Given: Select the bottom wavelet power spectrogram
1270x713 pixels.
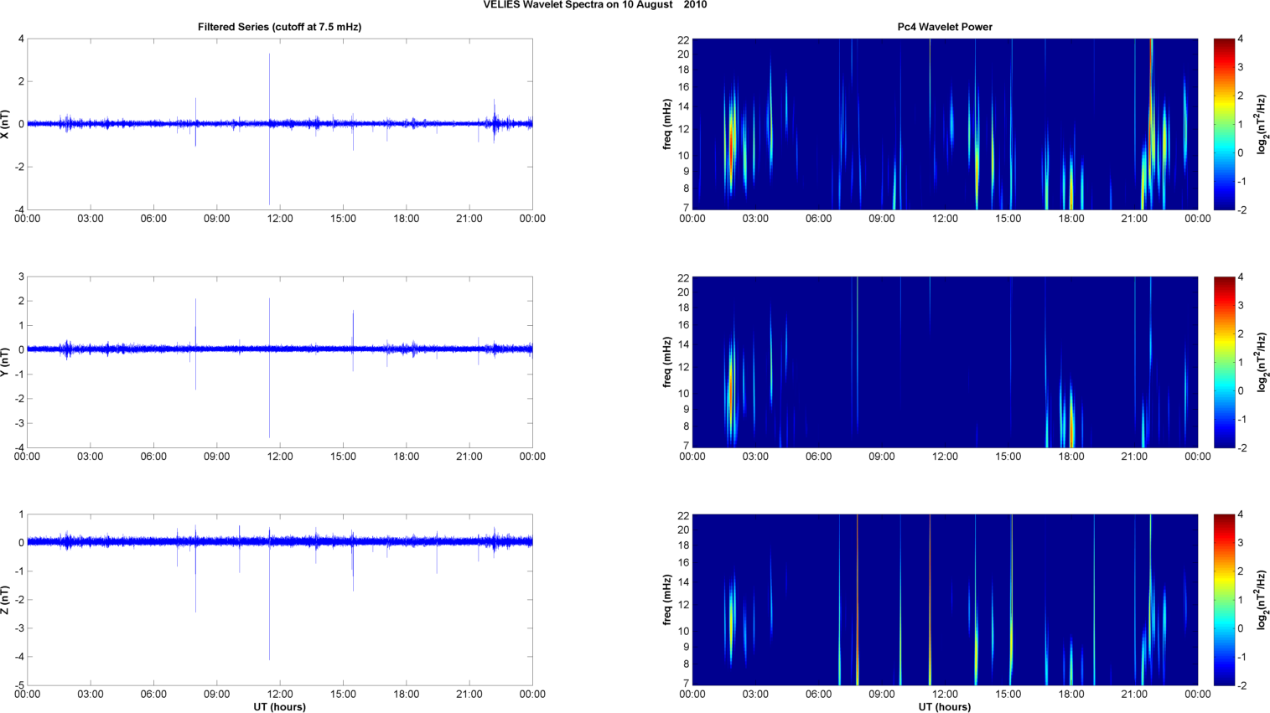Looking at the screenshot, I should [x=944, y=600].
